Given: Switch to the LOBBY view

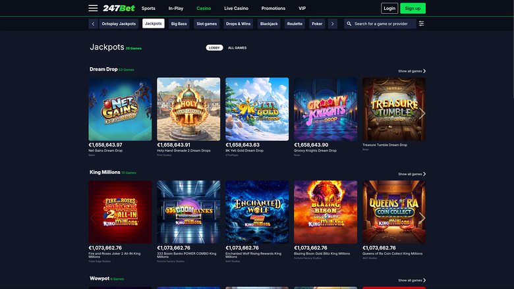Looking at the screenshot, I should 214,48.
